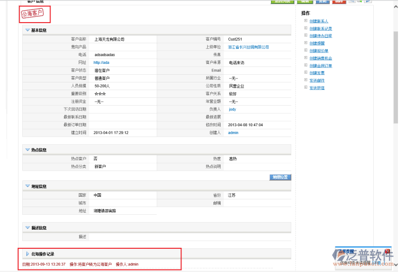This screenshot has height=272, width=399.
Task: Open the owner jody link
Action: point(232,109)
